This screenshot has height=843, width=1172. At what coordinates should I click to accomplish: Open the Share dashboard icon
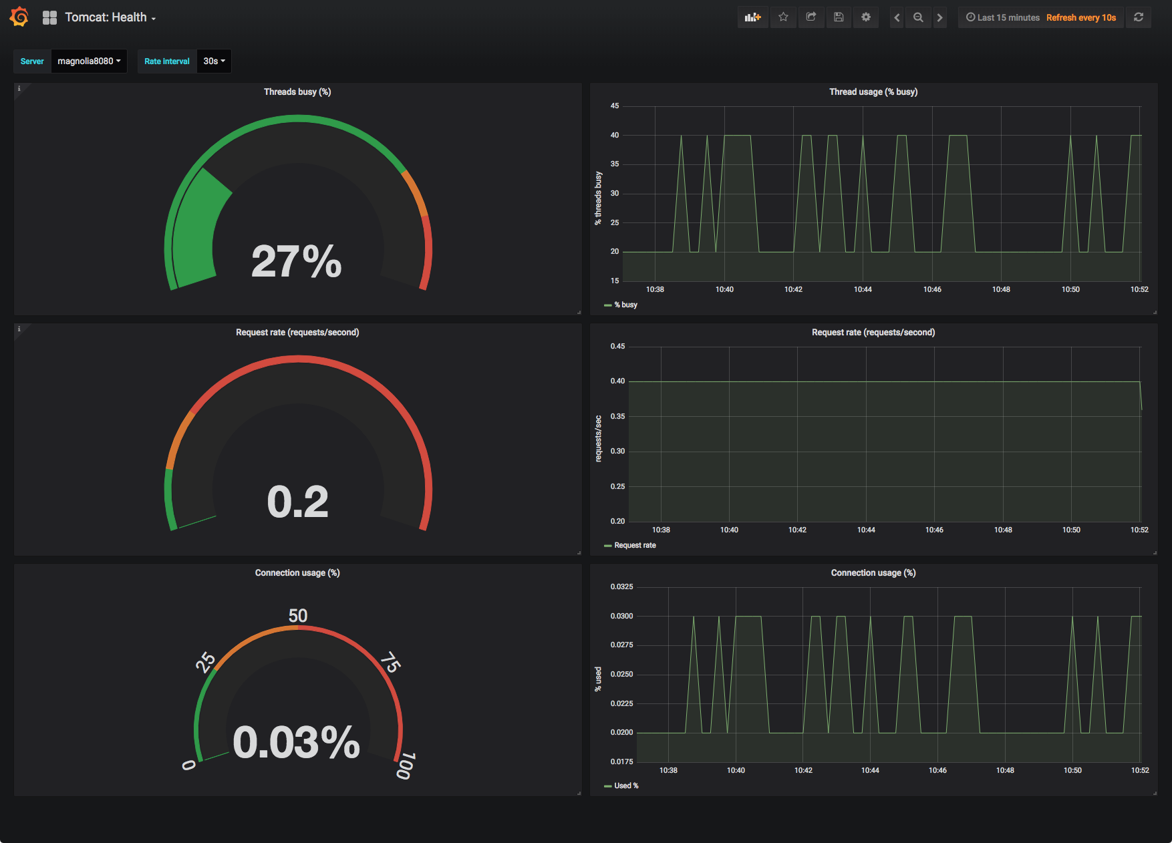coord(811,17)
